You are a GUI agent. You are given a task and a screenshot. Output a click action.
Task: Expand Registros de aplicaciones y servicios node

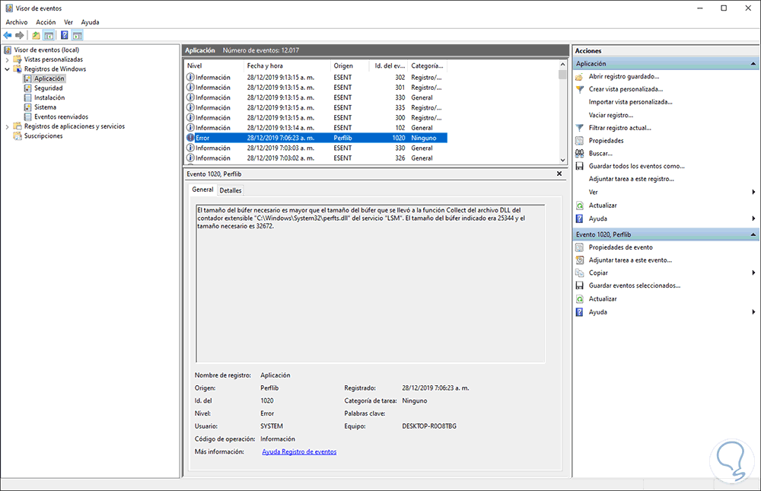click(8, 126)
